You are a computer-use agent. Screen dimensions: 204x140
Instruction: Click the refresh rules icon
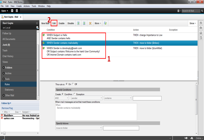pyautogui.click(x=105, y=23)
